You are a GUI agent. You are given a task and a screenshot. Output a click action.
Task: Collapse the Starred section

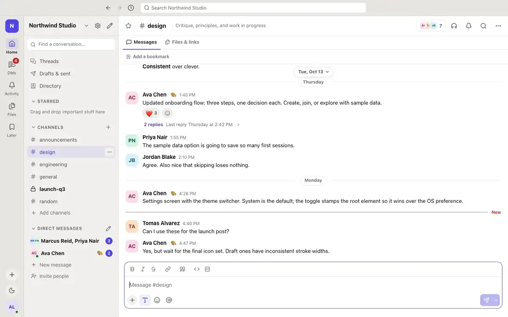click(45, 101)
